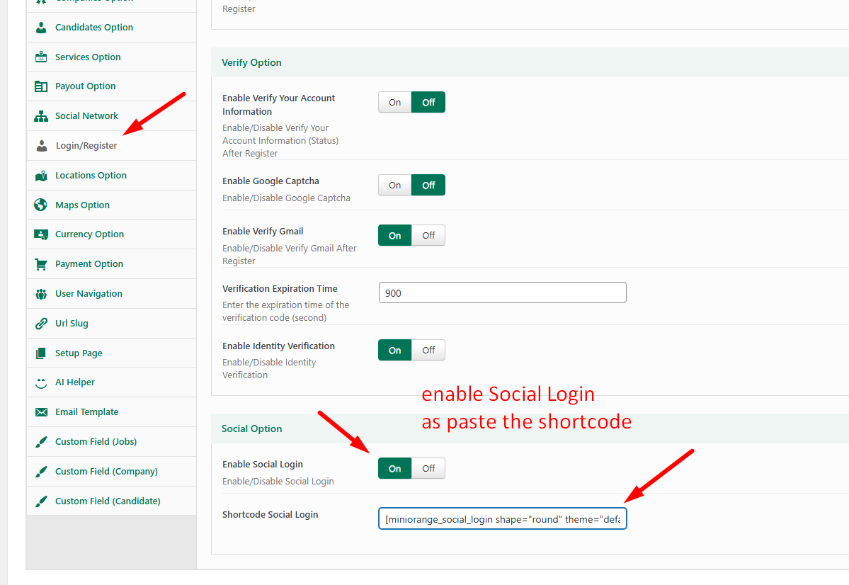
Task: Click the Candidates Option user icon
Action: [x=41, y=28]
